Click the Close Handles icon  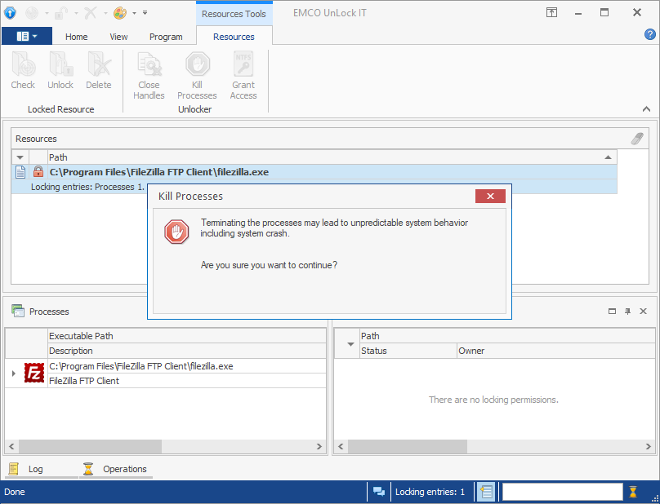tap(149, 64)
